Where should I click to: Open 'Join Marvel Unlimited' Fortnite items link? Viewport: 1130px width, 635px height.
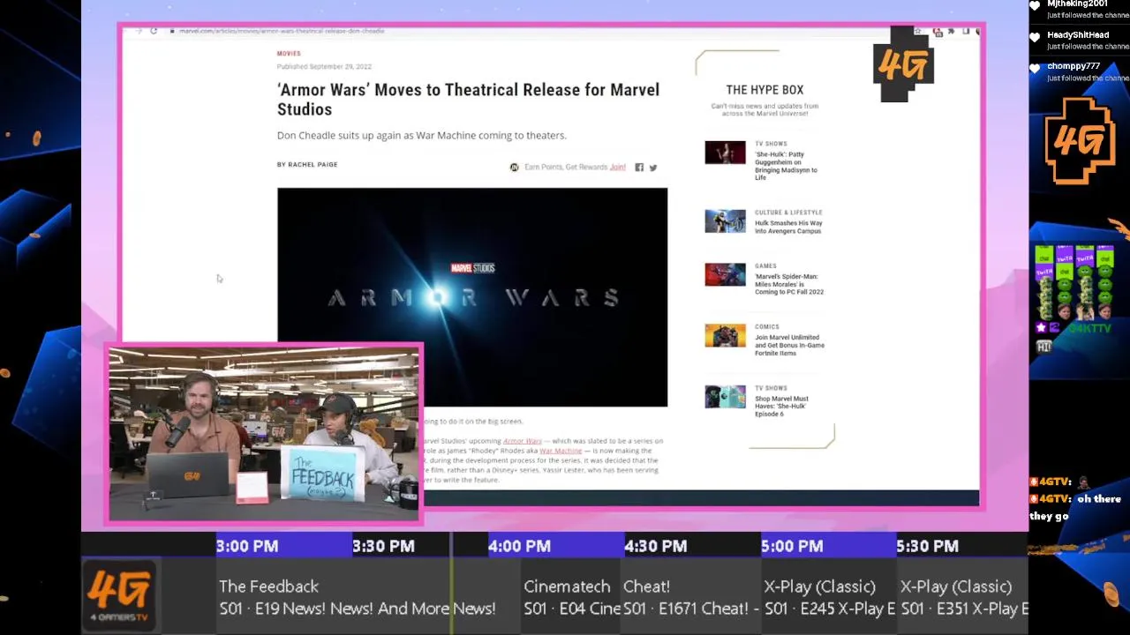(x=789, y=345)
